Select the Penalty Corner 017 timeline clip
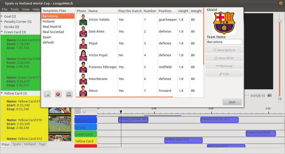Image resolution: width=285 pixels, height=154 pixels. (x=219, y=120)
